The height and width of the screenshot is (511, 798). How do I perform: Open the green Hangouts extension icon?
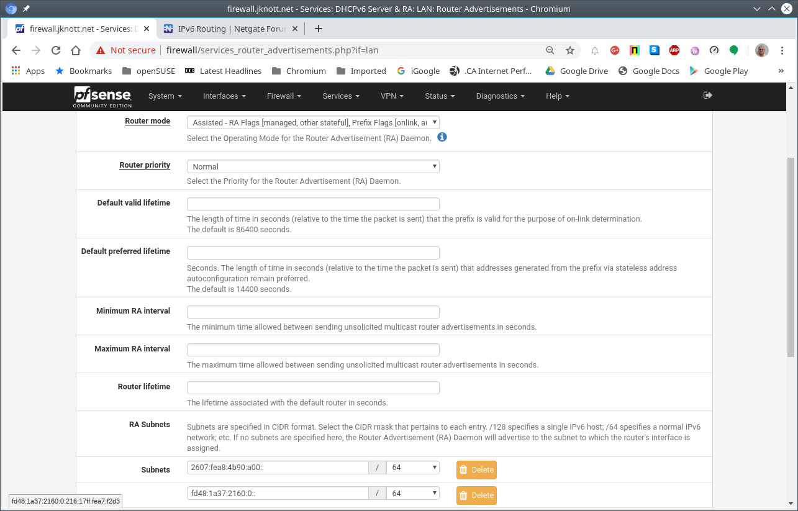734,50
